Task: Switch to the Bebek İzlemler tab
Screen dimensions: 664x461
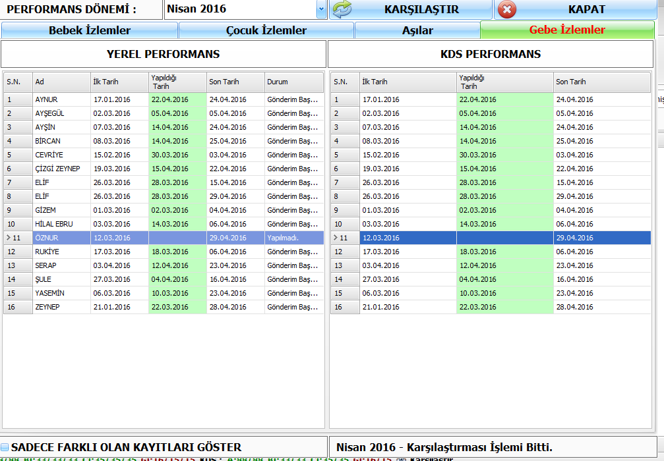Action: 90,30
